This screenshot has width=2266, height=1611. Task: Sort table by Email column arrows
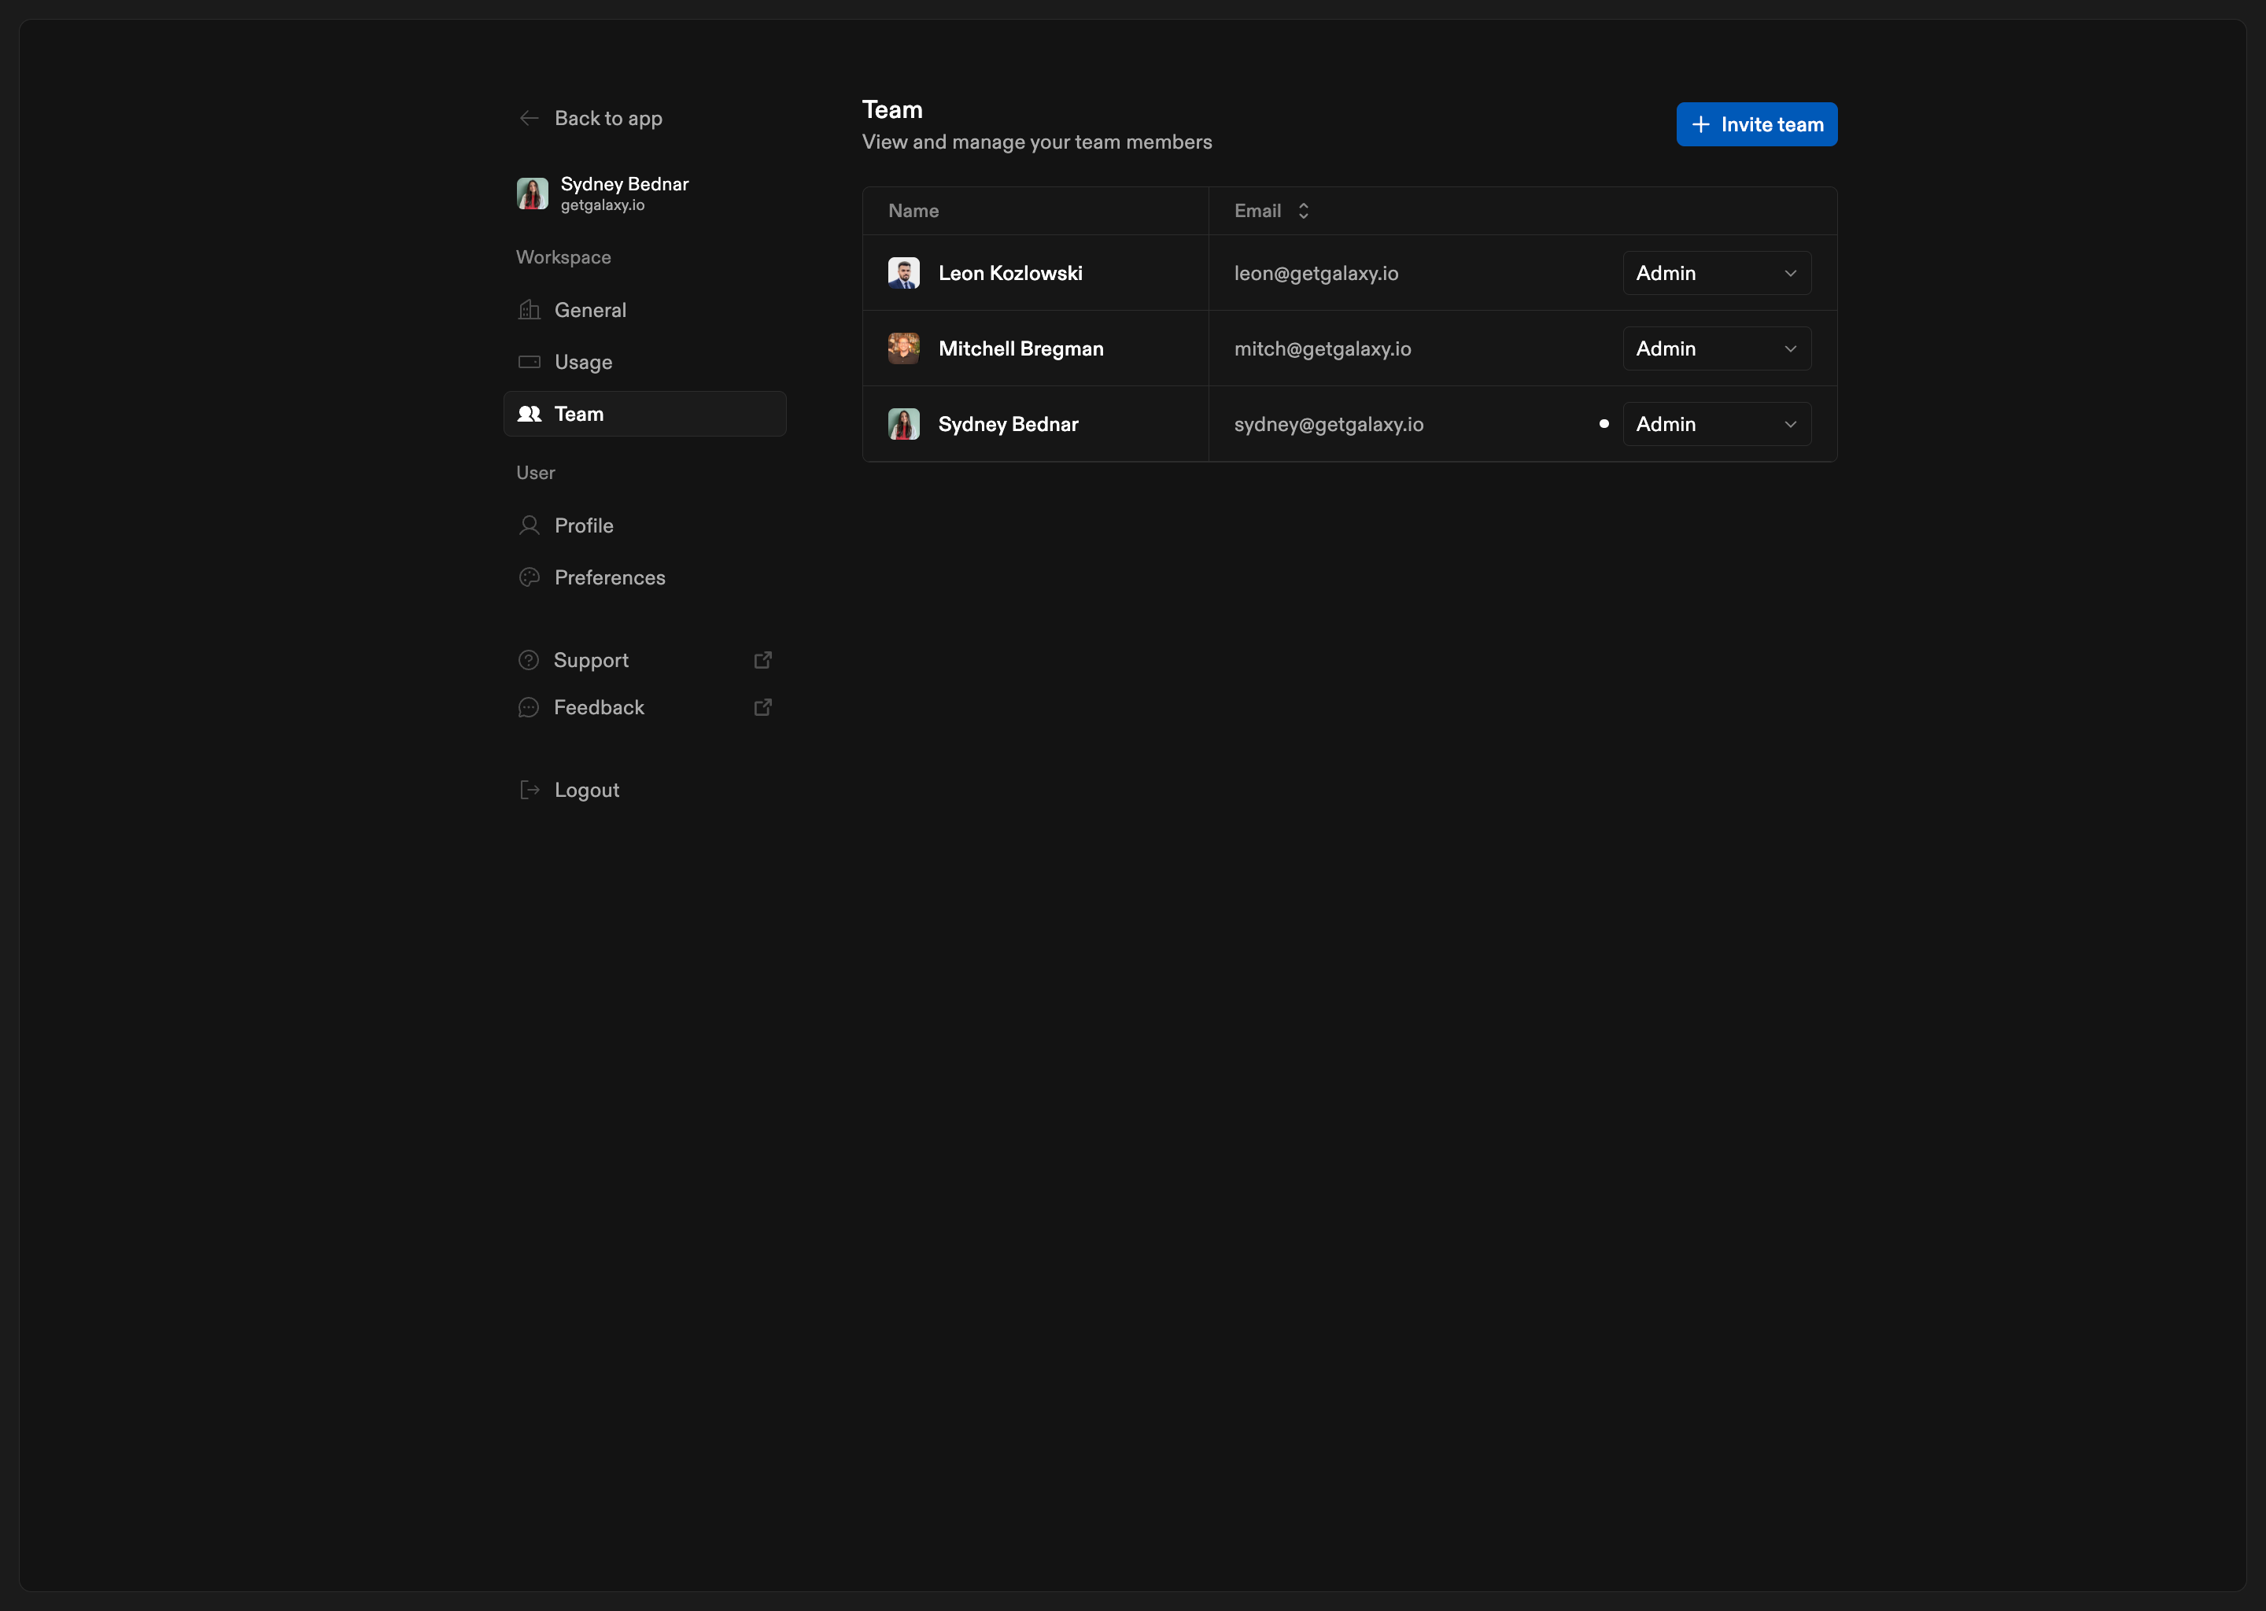pos(1304,212)
